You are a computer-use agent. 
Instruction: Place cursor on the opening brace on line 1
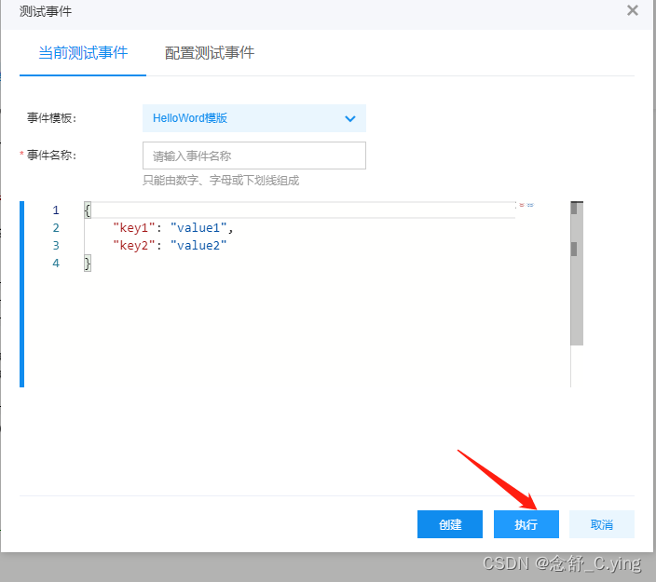88,210
